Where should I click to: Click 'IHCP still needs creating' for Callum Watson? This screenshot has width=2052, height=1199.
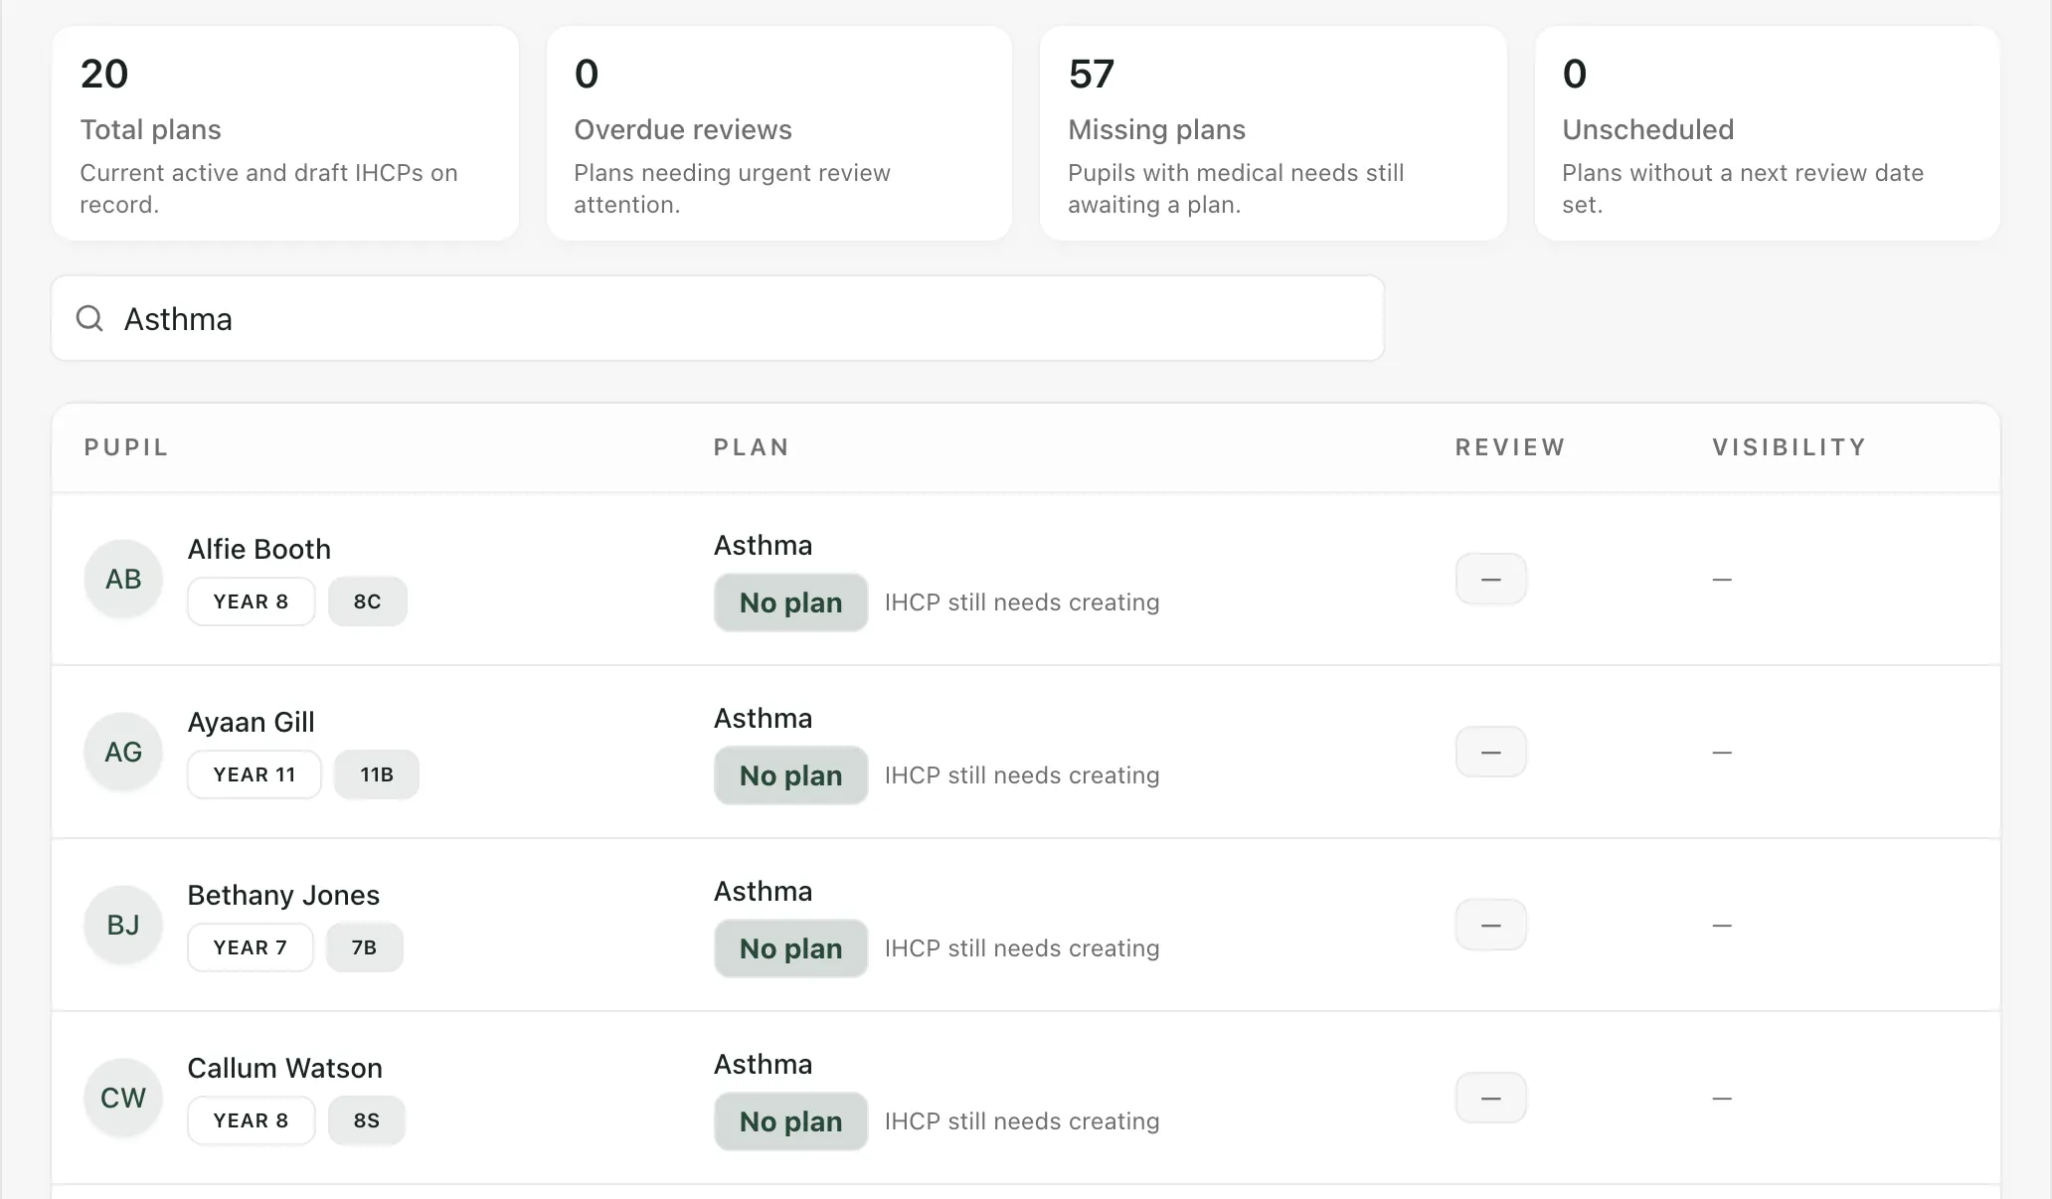(1022, 1121)
